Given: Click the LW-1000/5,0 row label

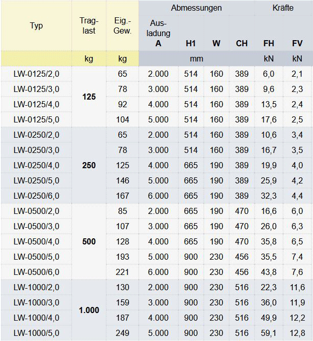Looking at the screenshot, I should click(36, 333).
